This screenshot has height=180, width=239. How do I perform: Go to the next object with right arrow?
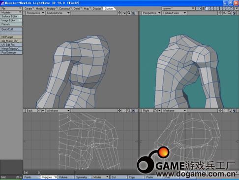click(x=200, y=8)
